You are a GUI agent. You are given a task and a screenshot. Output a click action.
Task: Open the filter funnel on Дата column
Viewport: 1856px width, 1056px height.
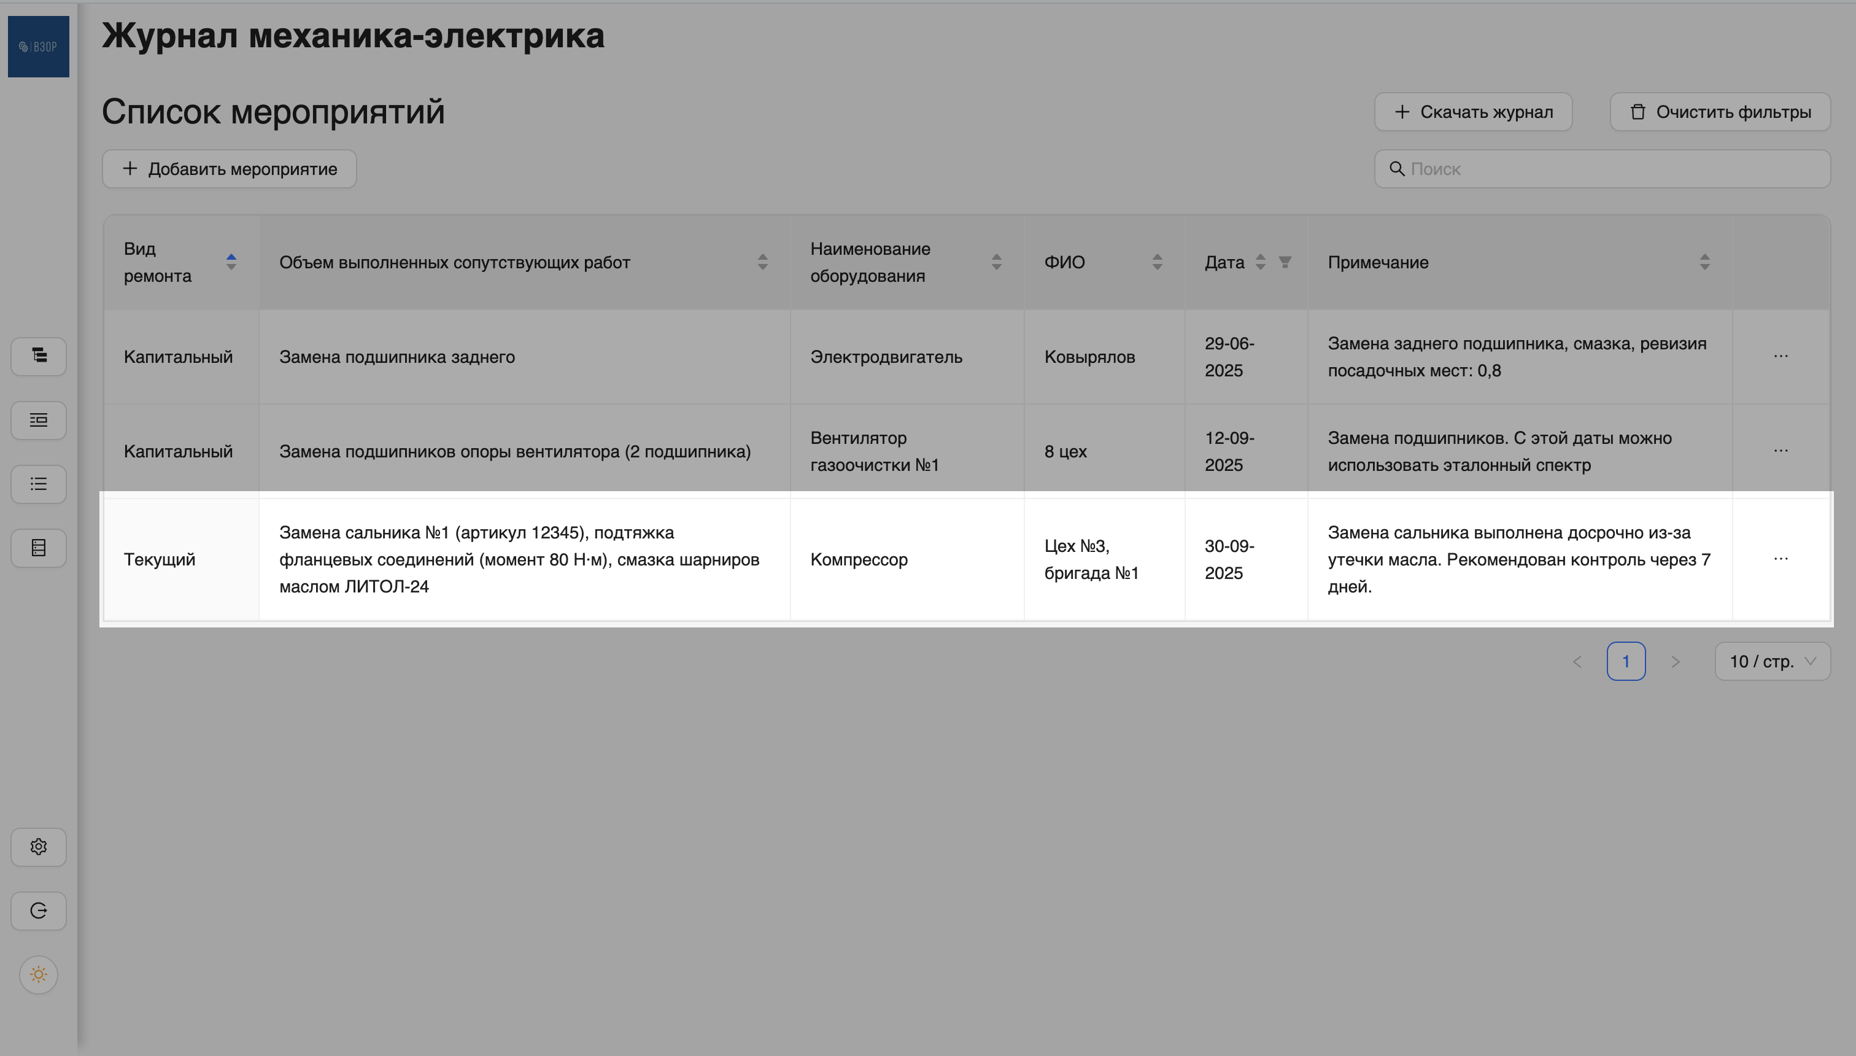coord(1285,263)
